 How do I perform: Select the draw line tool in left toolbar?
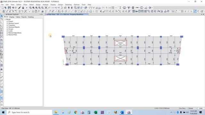tap(2, 23)
